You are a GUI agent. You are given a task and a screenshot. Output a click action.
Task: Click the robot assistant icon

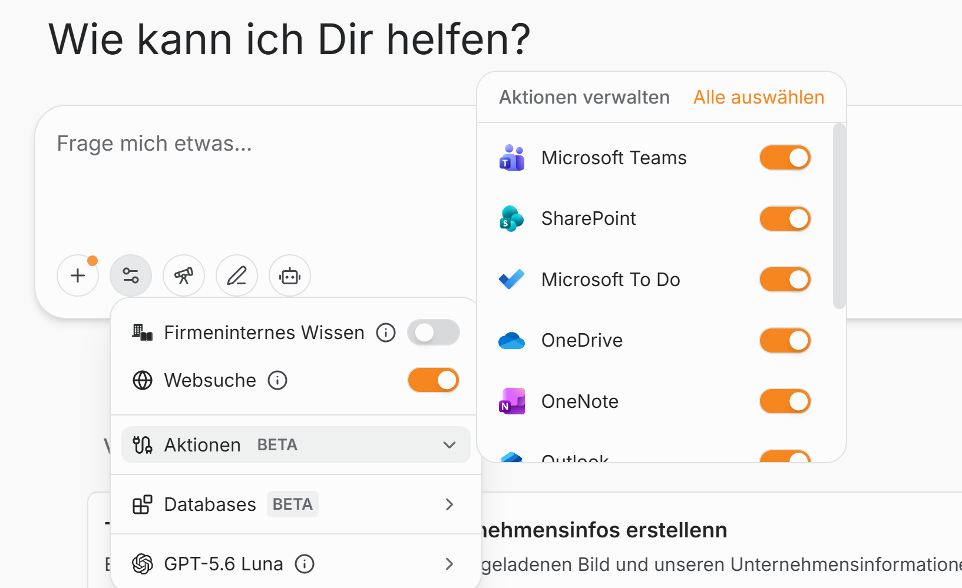(x=290, y=275)
